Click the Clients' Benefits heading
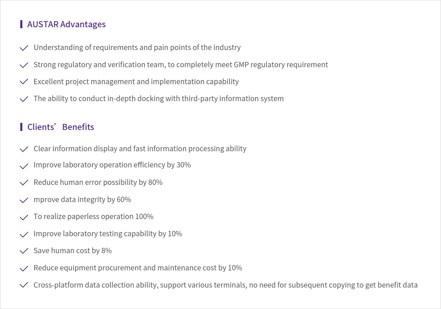 pos(61,127)
